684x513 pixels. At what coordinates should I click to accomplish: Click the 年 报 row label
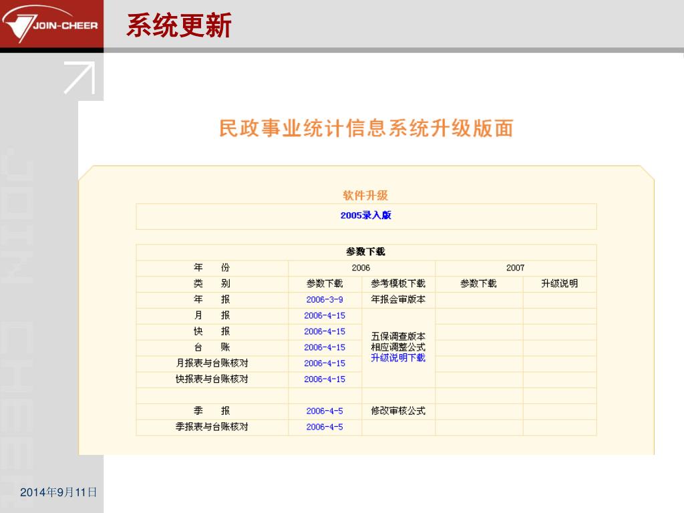coord(212,300)
